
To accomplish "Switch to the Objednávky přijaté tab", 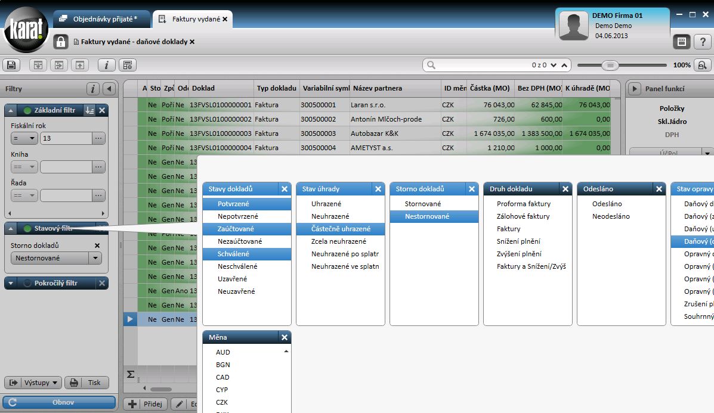I will [x=101, y=19].
